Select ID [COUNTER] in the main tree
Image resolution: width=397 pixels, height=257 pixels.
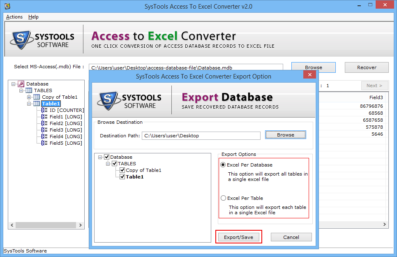pyautogui.click(x=67, y=110)
